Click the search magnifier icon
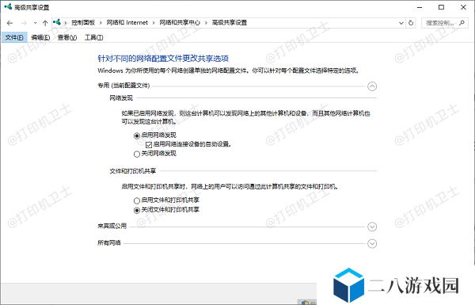 462,23
